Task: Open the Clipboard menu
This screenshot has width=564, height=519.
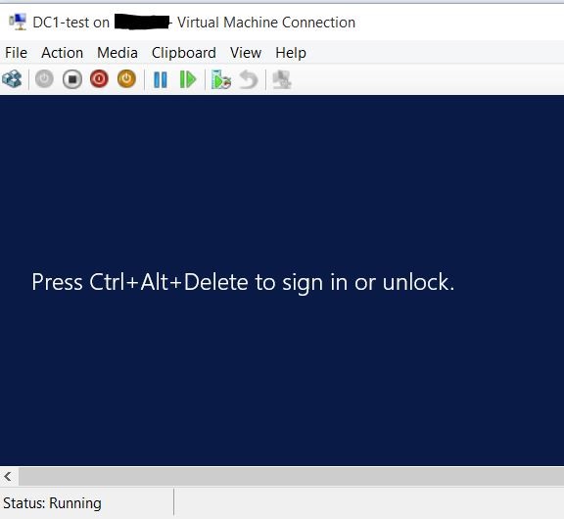Action: click(184, 53)
